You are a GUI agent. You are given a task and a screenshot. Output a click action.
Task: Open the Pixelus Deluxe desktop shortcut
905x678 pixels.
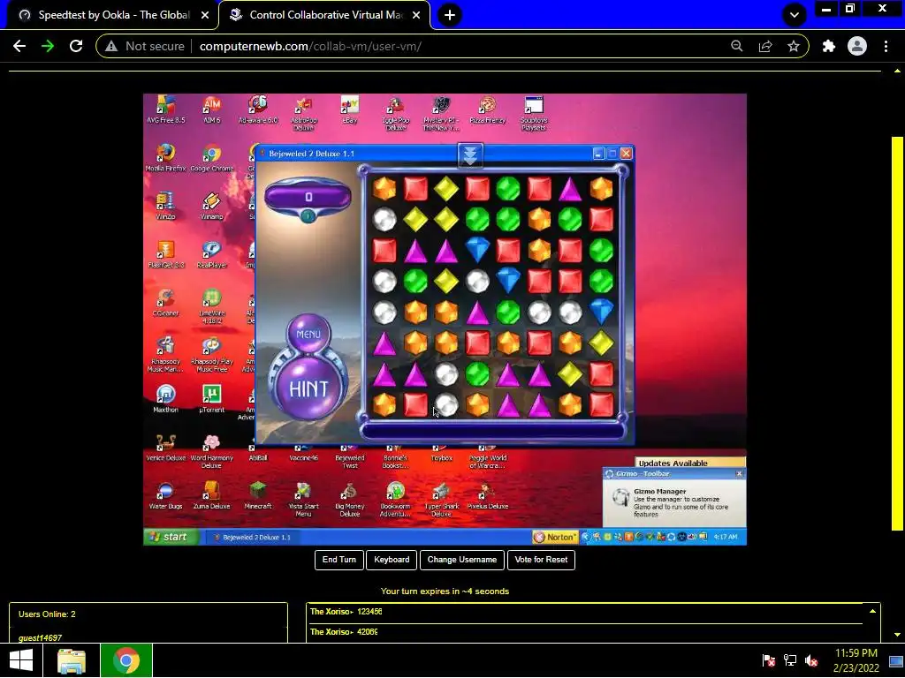click(488, 496)
